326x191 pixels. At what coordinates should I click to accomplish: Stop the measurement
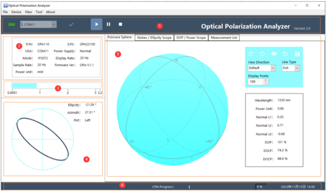[x=120, y=24]
